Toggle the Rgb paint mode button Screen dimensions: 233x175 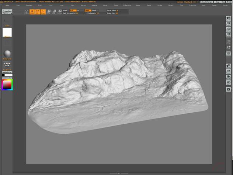73,10
